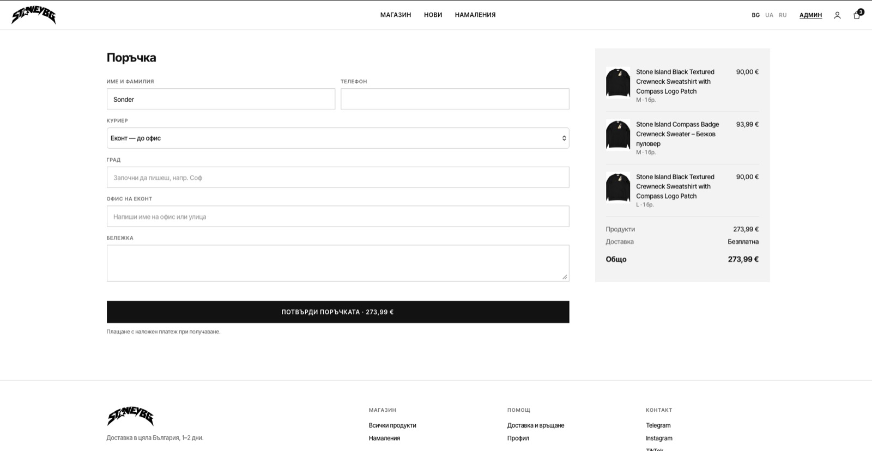Open the Telegram contact link

(x=658, y=425)
